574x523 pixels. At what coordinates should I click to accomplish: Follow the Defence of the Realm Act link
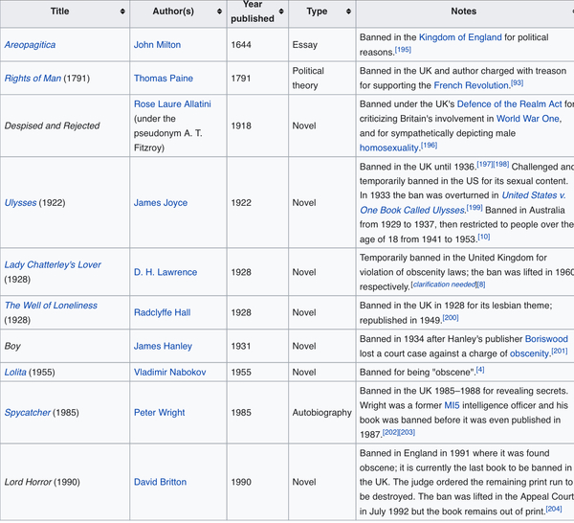tap(509, 104)
